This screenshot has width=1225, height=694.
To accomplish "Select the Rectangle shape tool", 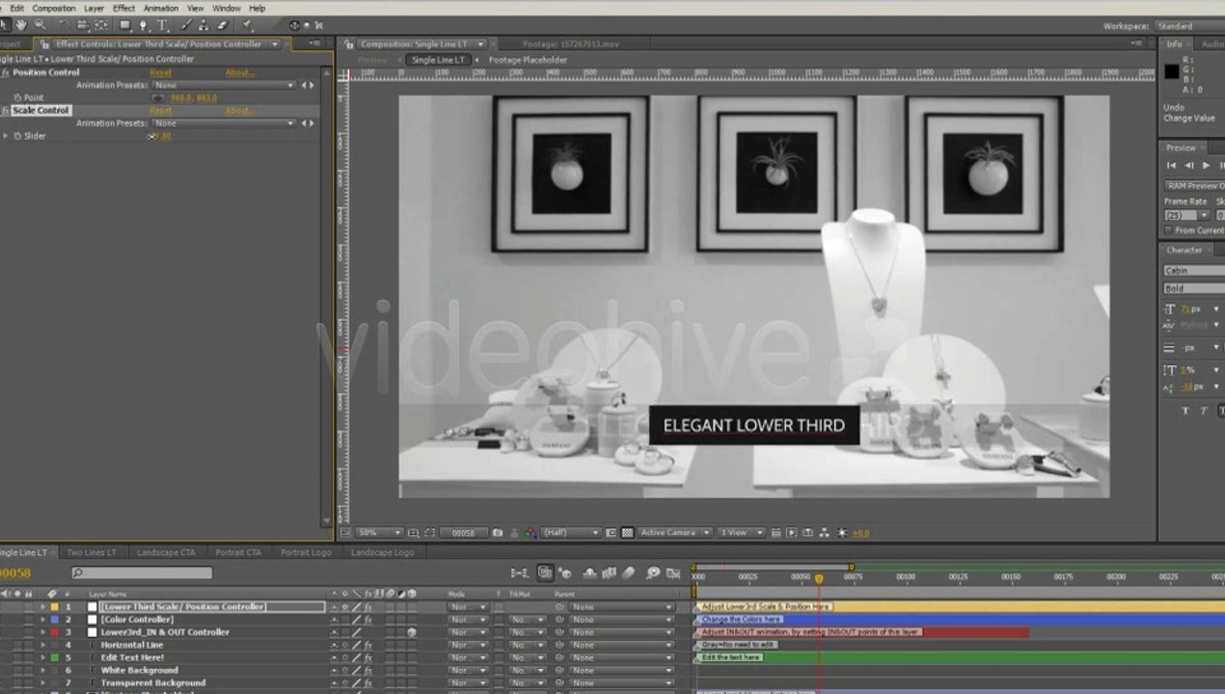I will click(123, 25).
